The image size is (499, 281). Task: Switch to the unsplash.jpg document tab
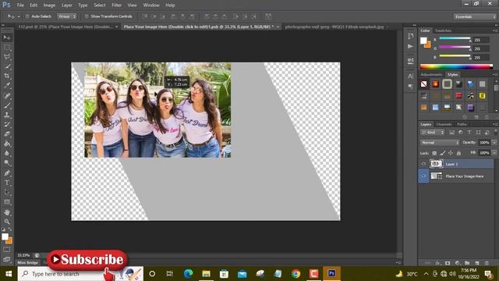[x=334, y=27]
